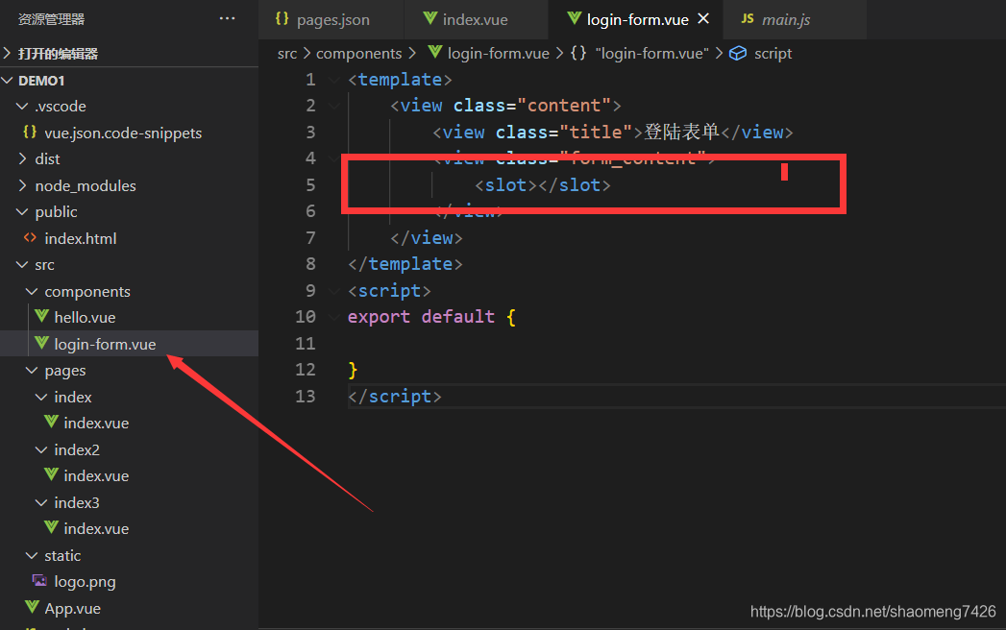Click the closing template tag on line 8
Viewport: 1006px width, 630px height.
coord(405,264)
